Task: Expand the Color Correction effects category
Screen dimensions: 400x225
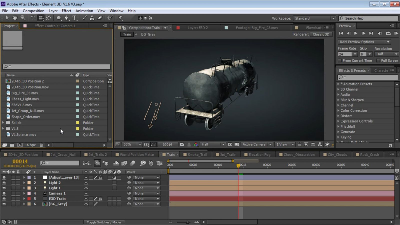Action: tap(338, 110)
